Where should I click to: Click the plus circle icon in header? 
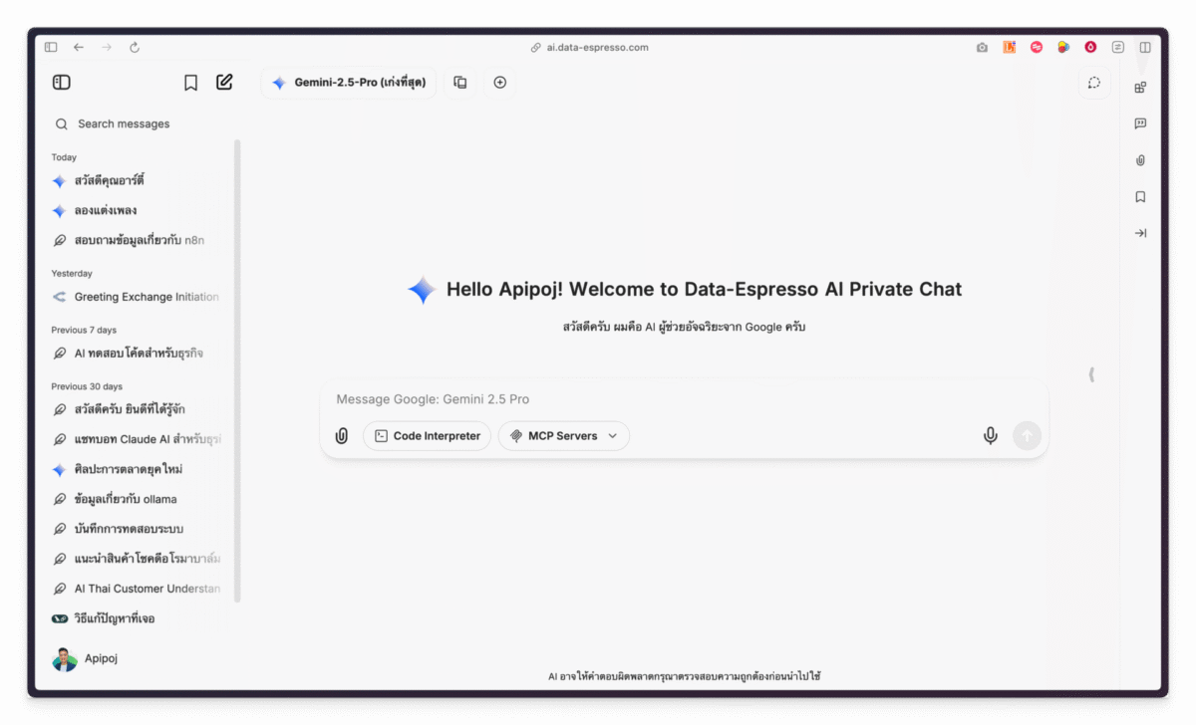(x=500, y=83)
